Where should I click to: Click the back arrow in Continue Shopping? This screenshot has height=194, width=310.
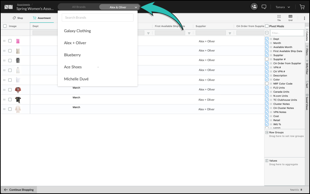point(6,190)
